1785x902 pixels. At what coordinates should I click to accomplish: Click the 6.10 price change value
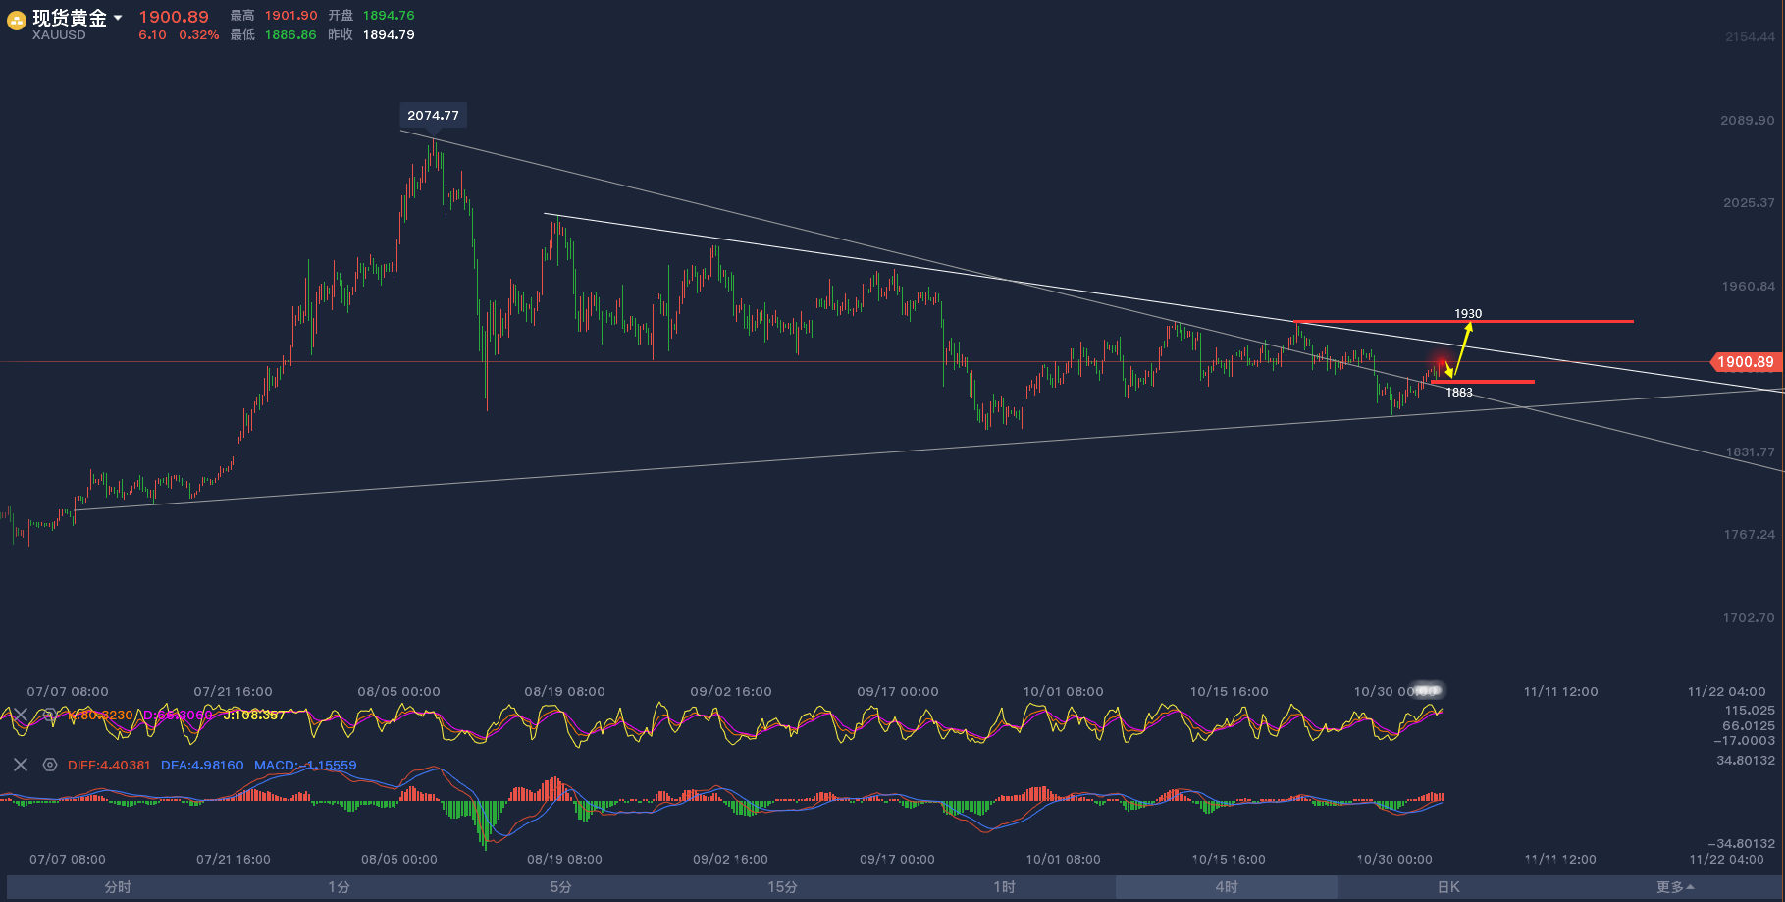click(x=152, y=35)
